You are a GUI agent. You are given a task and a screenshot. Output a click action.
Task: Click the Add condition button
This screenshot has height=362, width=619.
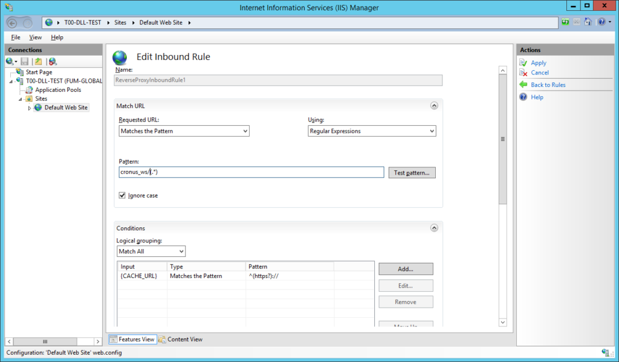tap(406, 269)
